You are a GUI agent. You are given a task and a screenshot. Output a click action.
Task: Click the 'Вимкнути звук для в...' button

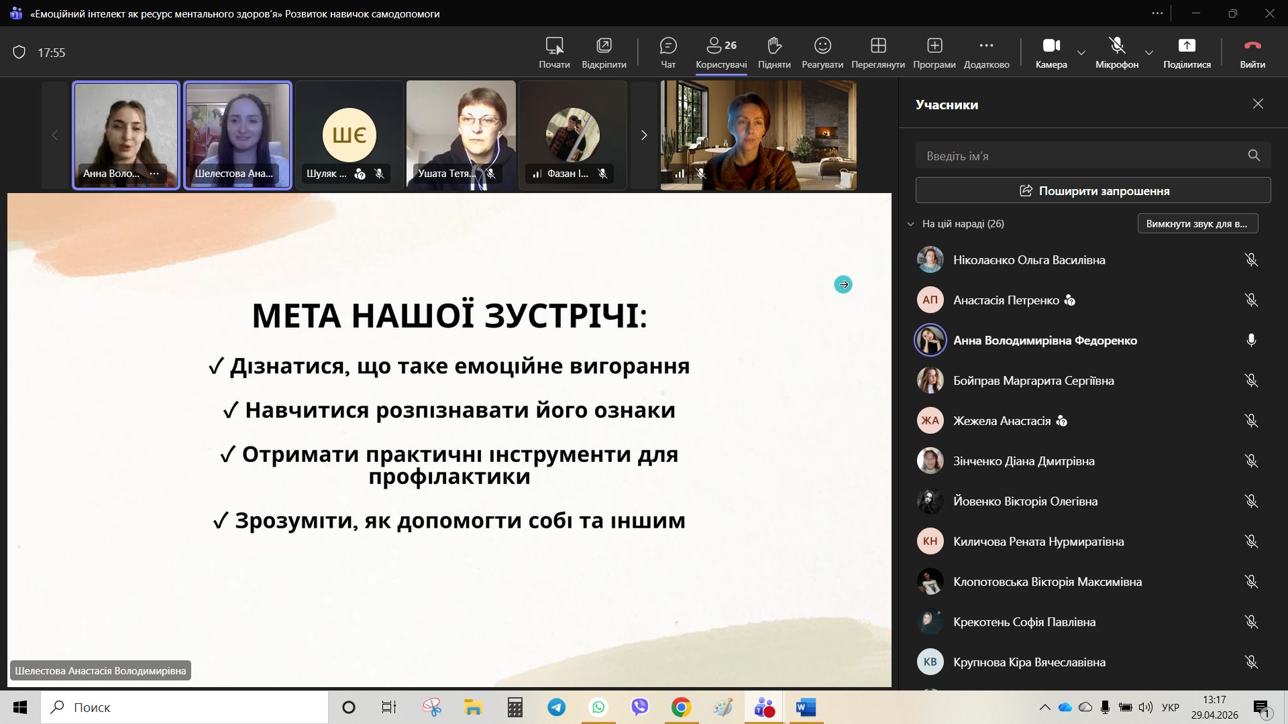(x=1197, y=224)
